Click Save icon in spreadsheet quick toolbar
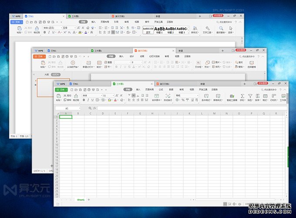 (80, 90)
